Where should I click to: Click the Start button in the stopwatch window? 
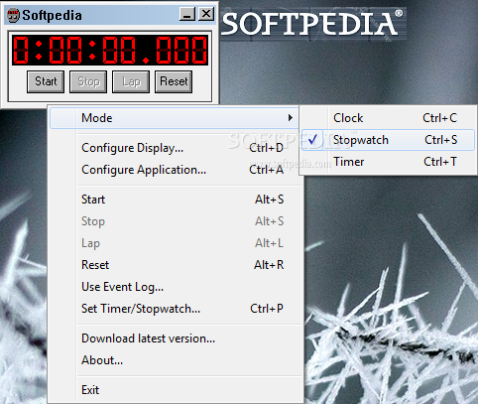tap(46, 81)
